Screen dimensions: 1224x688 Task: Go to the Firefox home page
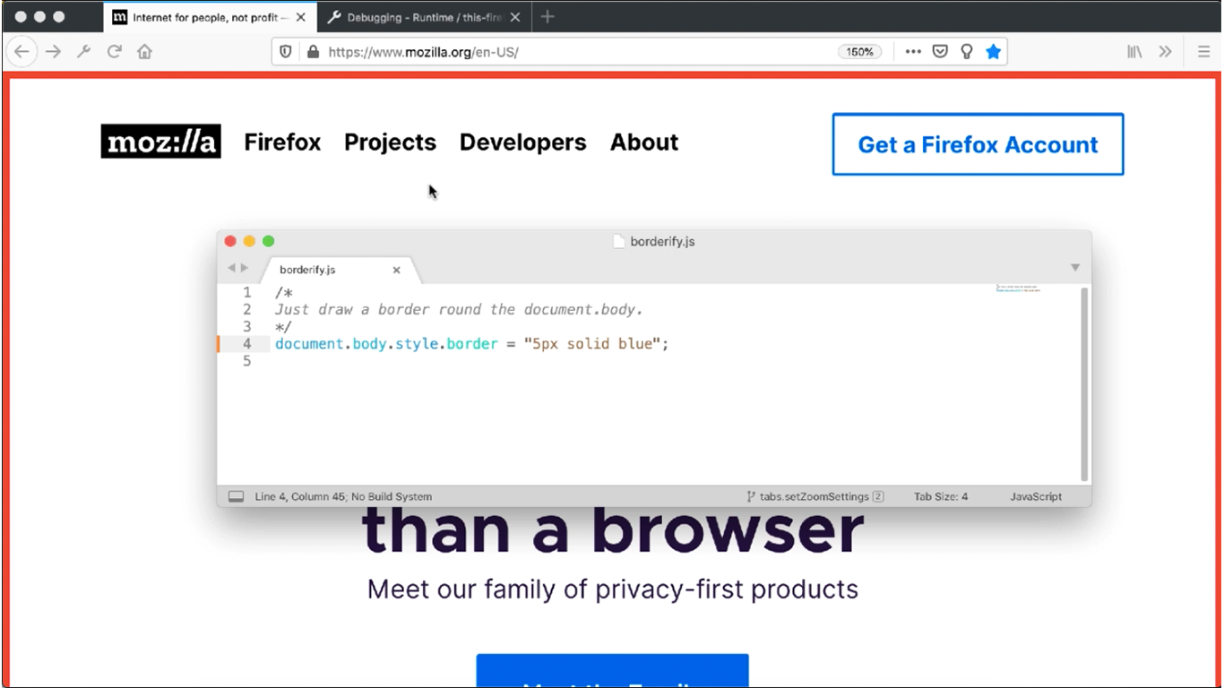[x=144, y=51]
